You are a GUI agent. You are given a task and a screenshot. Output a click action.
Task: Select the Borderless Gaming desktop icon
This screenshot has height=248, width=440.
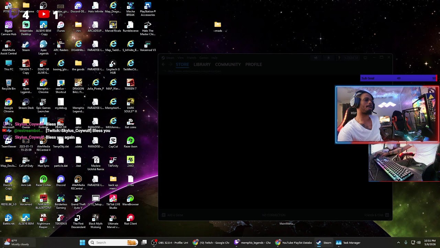point(61,202)
